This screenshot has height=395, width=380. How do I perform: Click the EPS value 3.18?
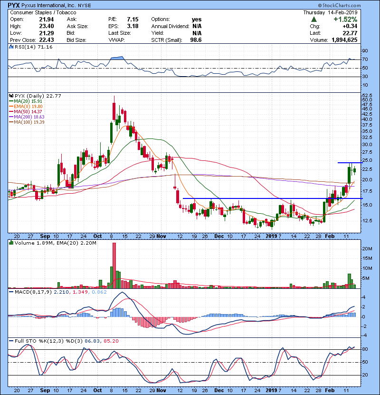(133, 26)
